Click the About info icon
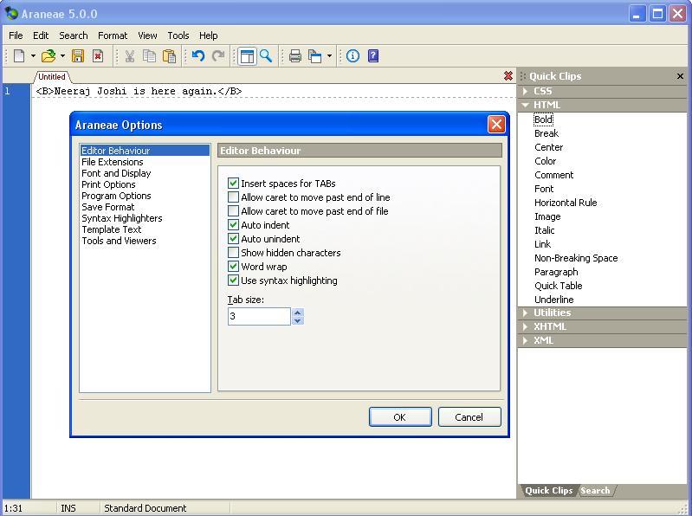692x516 pixels. (352, 56)
